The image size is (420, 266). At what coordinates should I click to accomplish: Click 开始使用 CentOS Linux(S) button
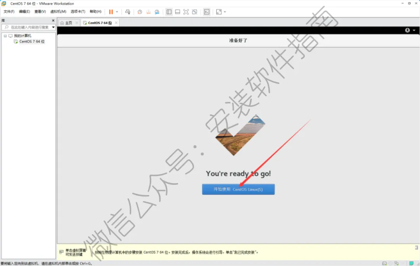tap(238, 189)
